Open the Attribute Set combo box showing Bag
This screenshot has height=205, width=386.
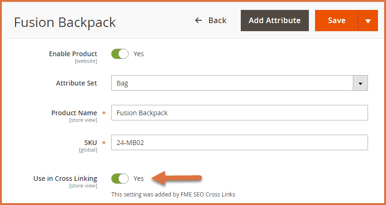point(232,83)
